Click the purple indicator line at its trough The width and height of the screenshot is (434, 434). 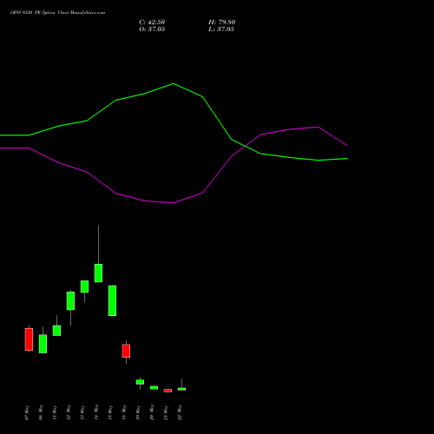click(x=173, y=203)
